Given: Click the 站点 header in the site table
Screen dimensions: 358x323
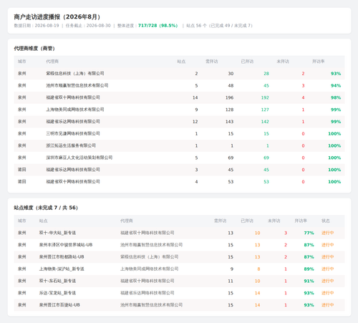Looking at the screenshot, I should click(43, 221).
